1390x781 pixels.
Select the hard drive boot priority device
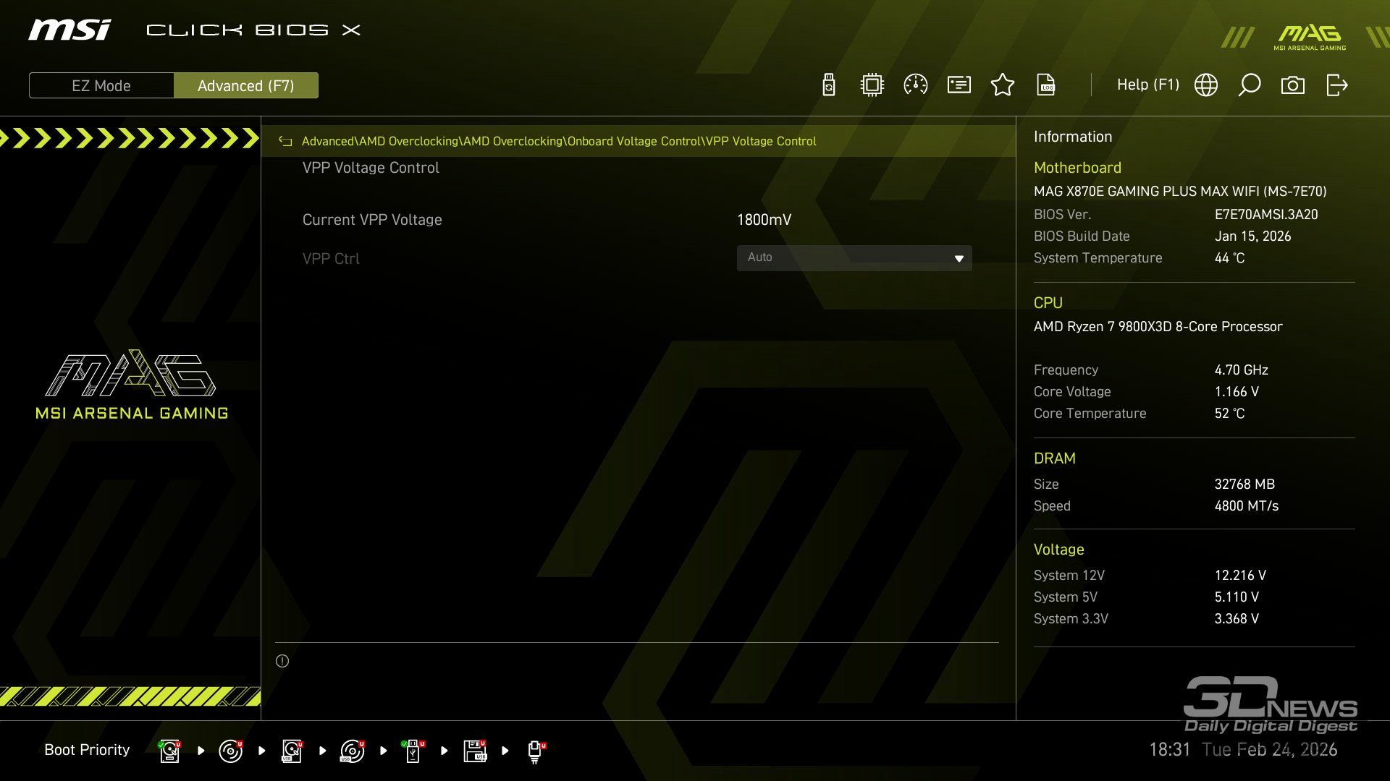(169, 751)
